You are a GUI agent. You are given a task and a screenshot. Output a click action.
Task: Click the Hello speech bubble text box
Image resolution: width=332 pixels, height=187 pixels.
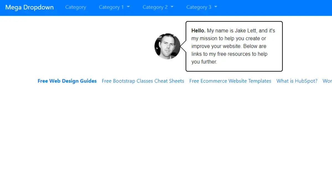[234, 46]
